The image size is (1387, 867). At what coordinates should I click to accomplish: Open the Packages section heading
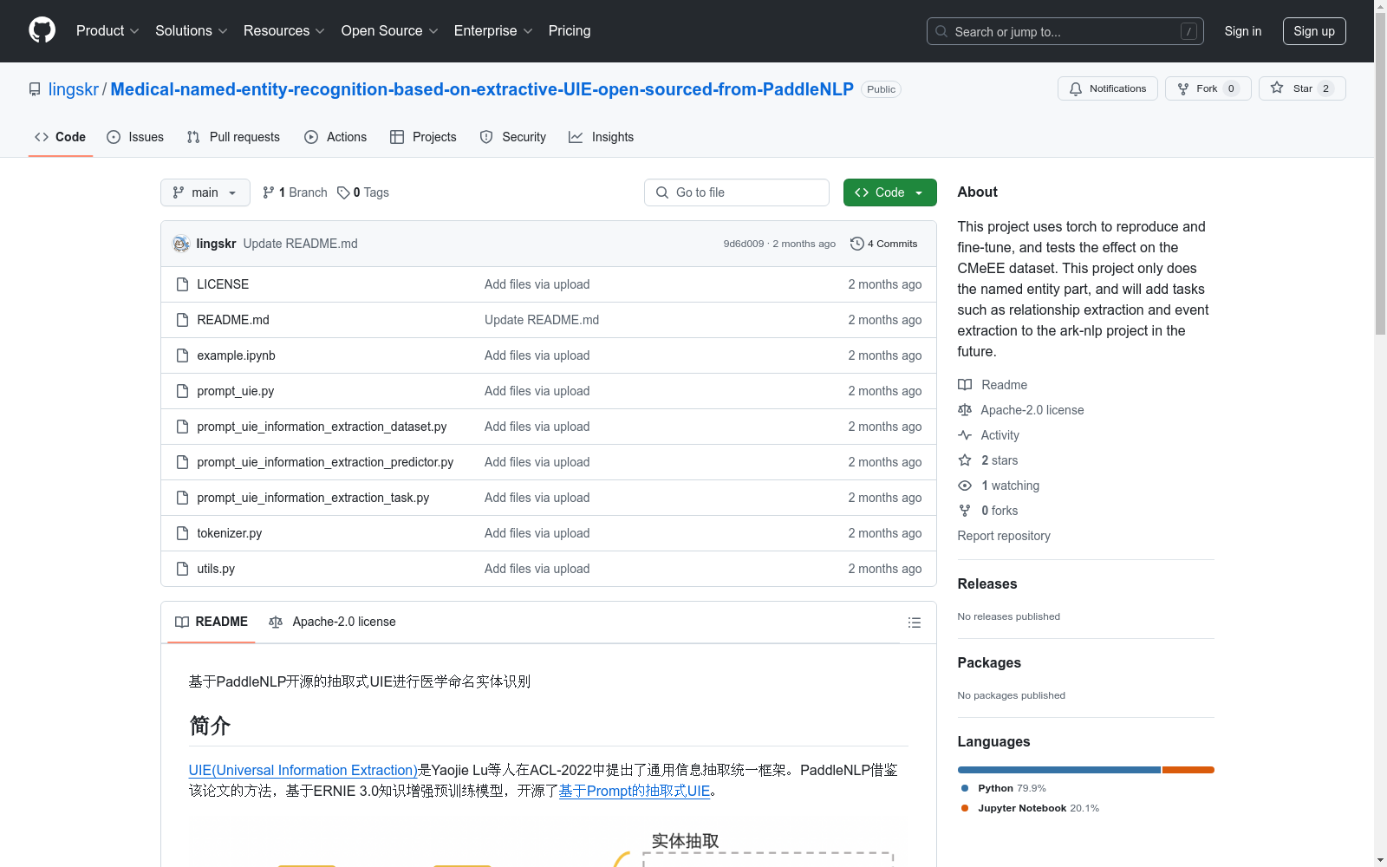989,662
